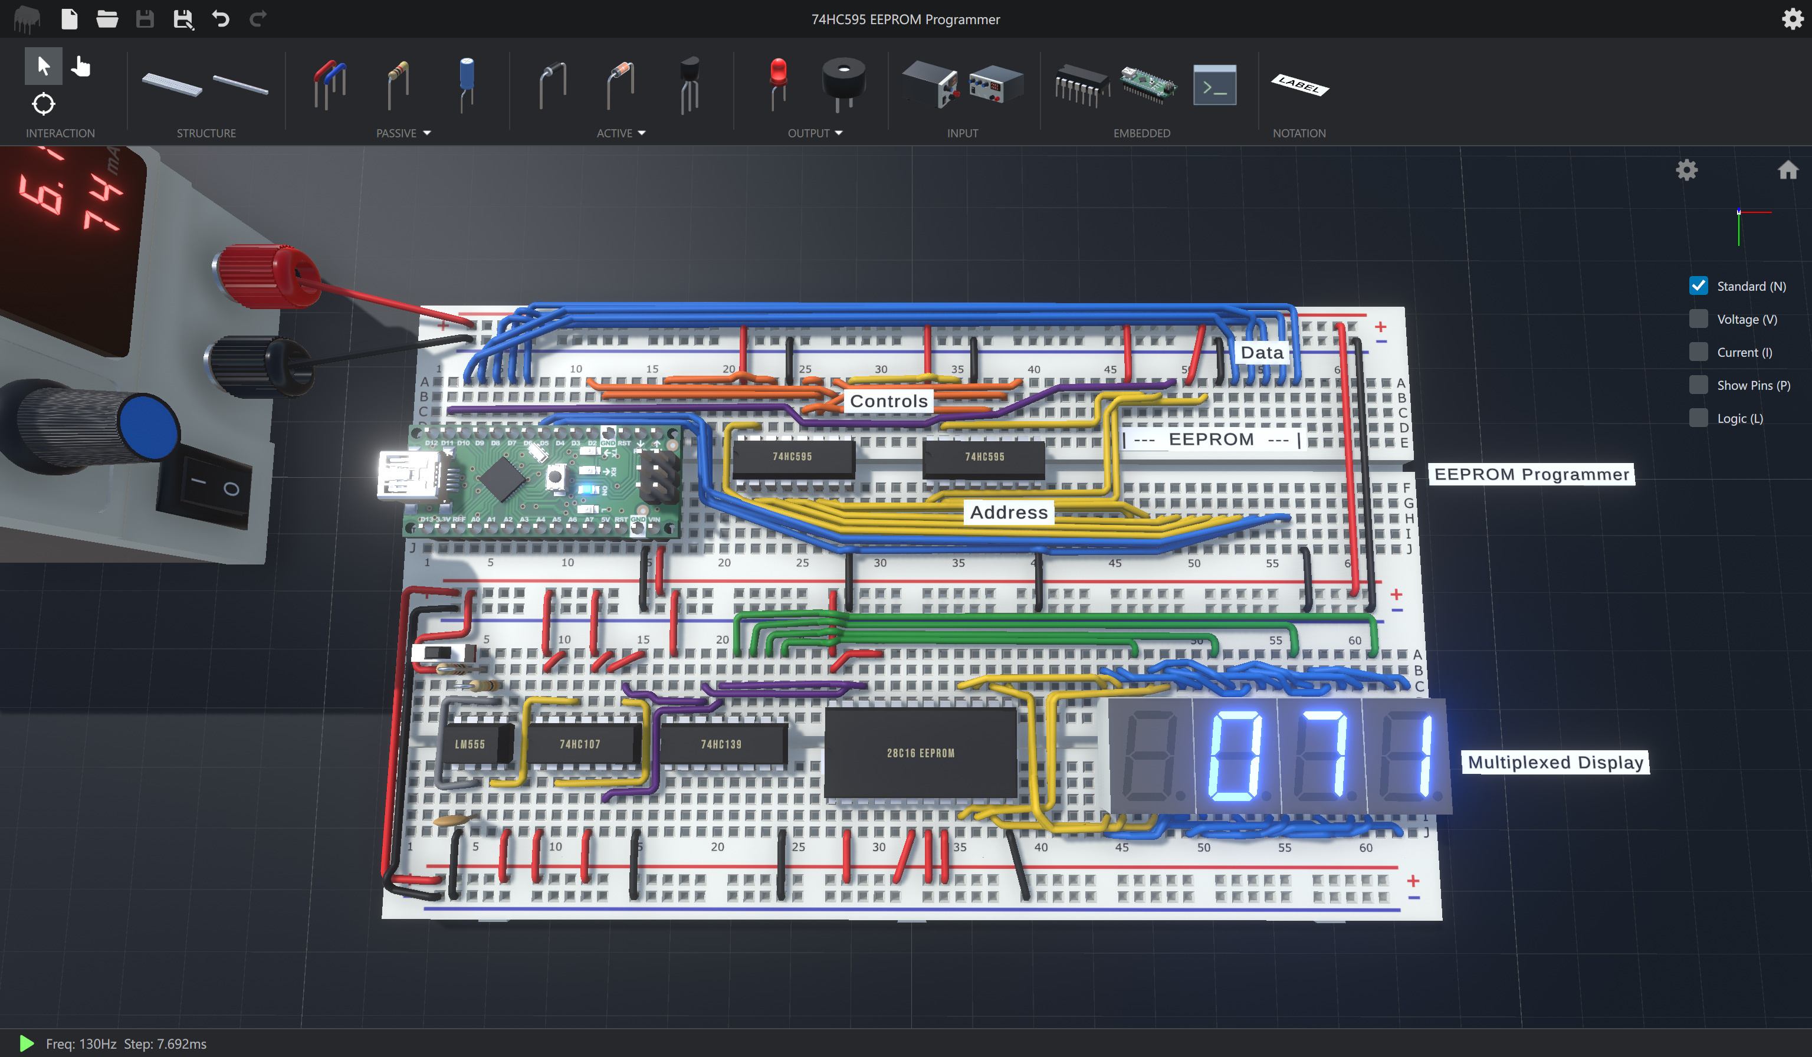1812x1057 pixels.
Task: Select the arrow pointer tool
Action: click(x=43, y=66)
